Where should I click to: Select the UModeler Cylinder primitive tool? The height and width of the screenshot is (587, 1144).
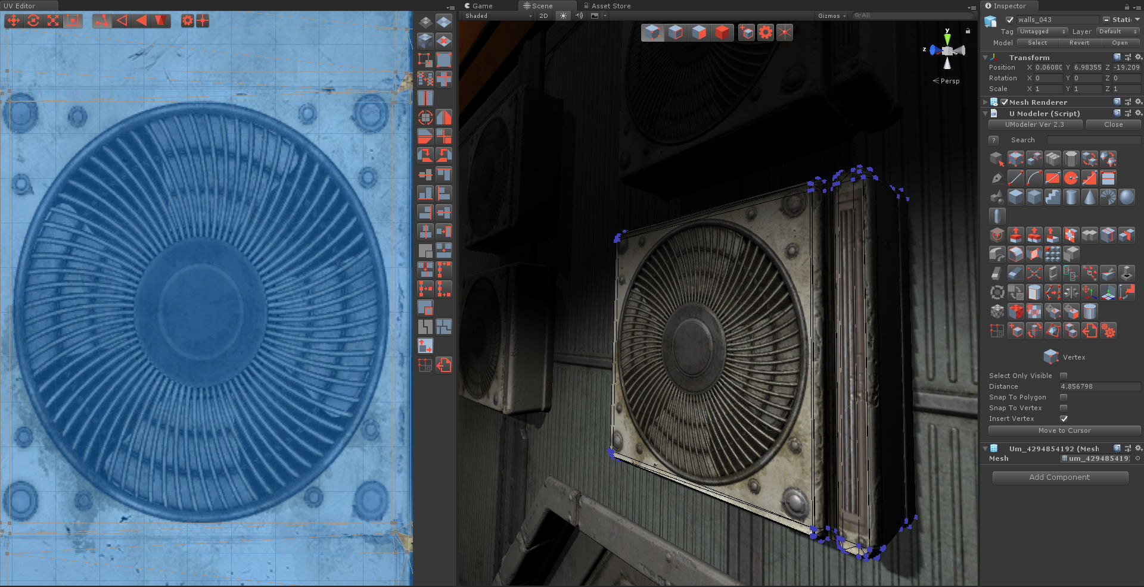(x=1071, y=196)
